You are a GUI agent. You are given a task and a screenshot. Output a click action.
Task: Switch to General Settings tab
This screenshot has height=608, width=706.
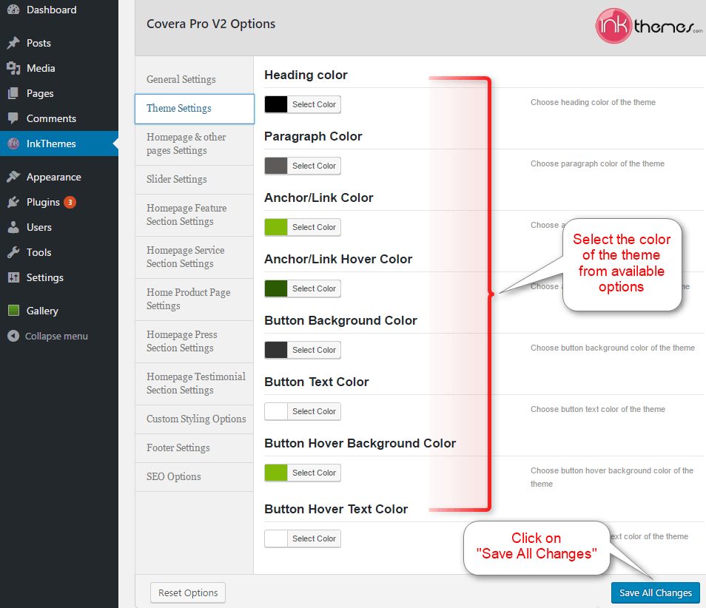(194, 79)
